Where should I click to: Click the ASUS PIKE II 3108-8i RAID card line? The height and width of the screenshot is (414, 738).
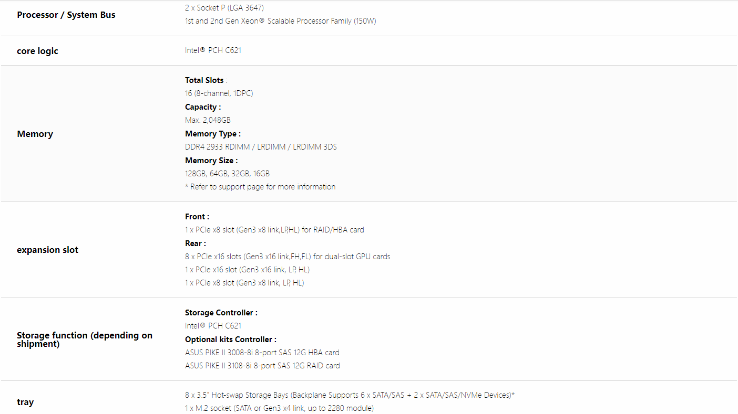click(x=262, y=366)
